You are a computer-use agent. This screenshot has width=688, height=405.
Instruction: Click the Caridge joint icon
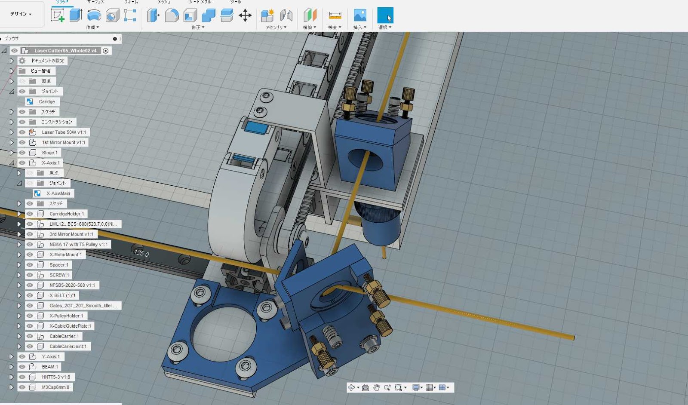[x=30, y=101]
